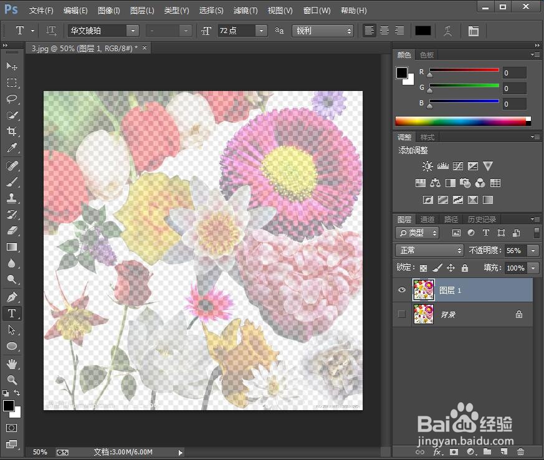Select the Lasso tool
The image size is (544, 460).
(x=11, y=99)
